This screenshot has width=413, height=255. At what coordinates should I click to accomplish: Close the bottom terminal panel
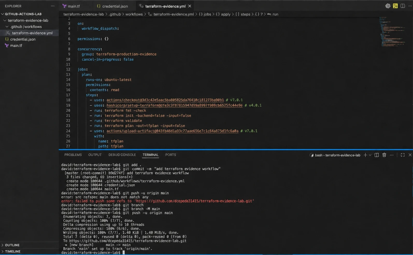point(410,155)
